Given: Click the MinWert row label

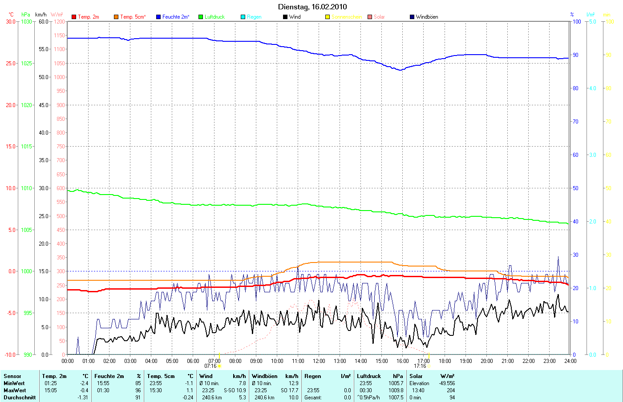Looking at the screenshot, I should tap(14, 383).
